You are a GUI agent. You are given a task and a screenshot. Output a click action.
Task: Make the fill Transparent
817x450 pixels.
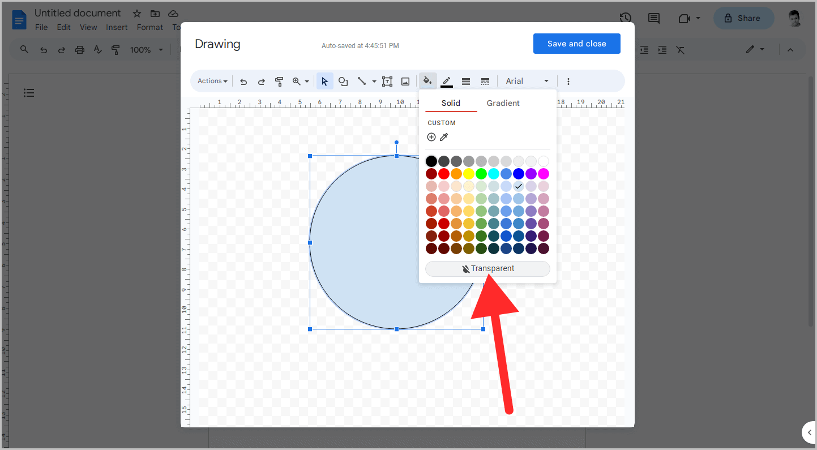coord(487,268)
